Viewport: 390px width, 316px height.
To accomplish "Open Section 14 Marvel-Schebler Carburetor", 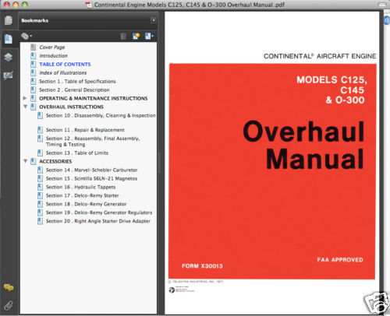I will pyautogui.click(x=92, y=170).
